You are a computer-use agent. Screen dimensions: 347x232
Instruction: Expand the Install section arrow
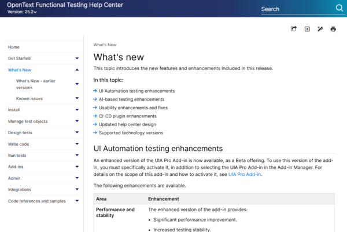click(77, 110)
